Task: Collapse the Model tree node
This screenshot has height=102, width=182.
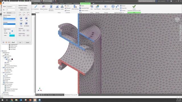Action: [1, 51]
